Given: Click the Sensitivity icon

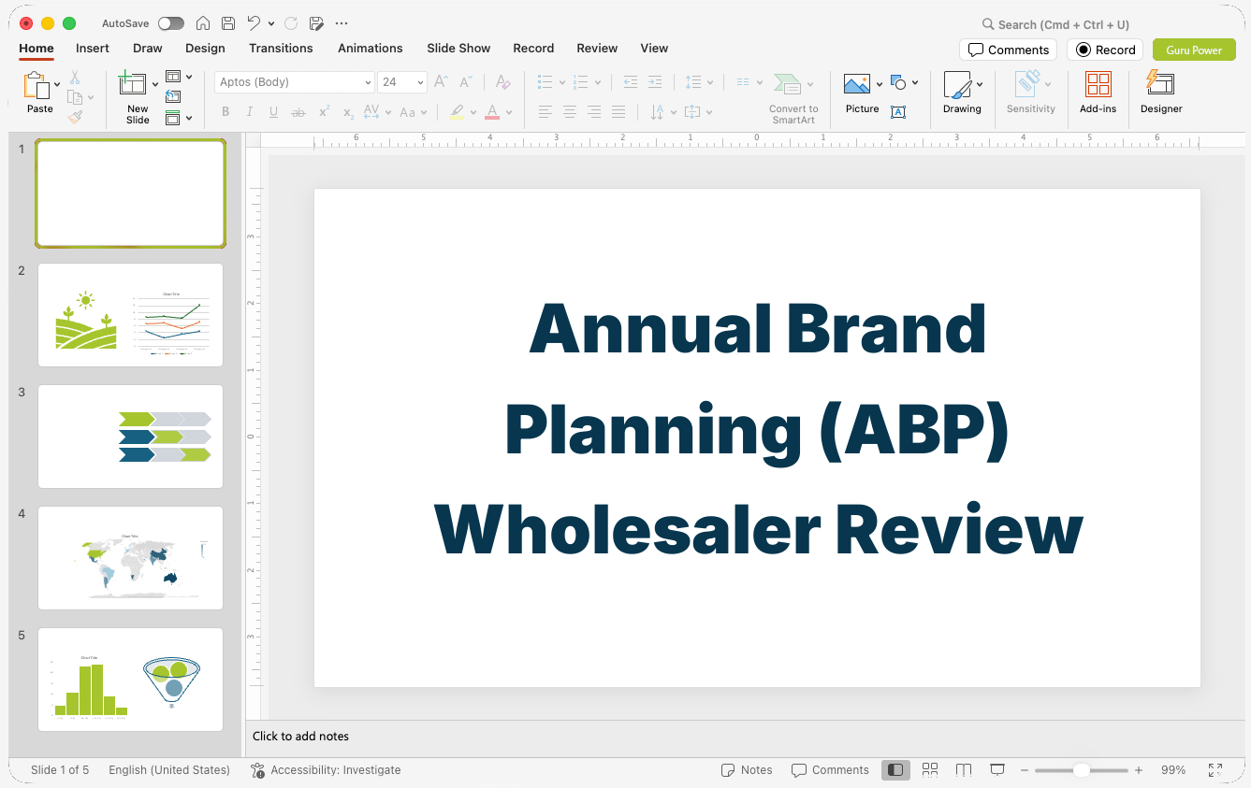Looking at the screenshot, I should coord(1029,84).
